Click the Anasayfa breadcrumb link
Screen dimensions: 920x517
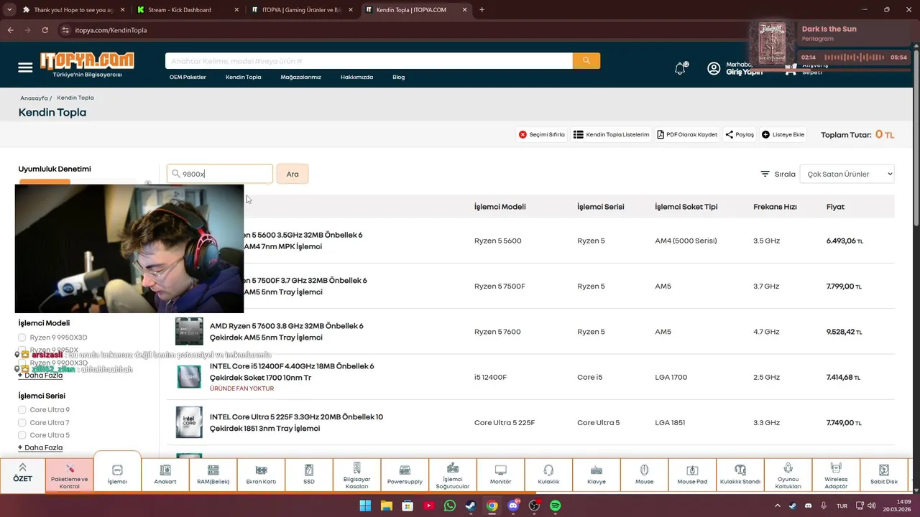pos(34,98)
